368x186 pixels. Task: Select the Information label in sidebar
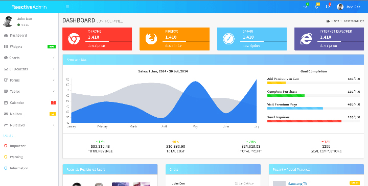pos(19,168)
